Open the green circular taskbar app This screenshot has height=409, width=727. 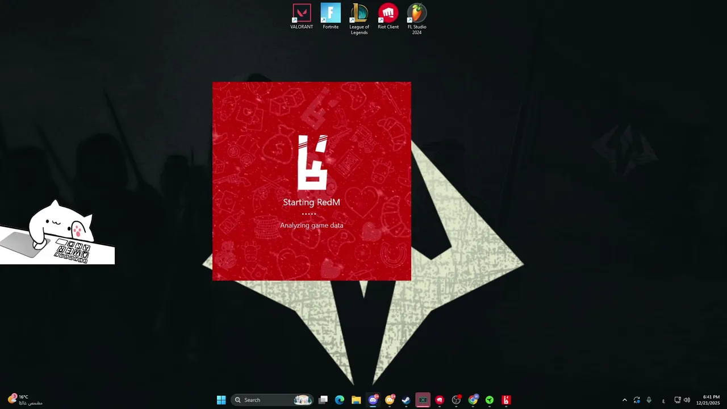pyautogui.click(x=489, y=400)
